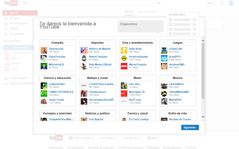Open Fort Apache channel link
The image size is (239, 149).
(96, 119)
